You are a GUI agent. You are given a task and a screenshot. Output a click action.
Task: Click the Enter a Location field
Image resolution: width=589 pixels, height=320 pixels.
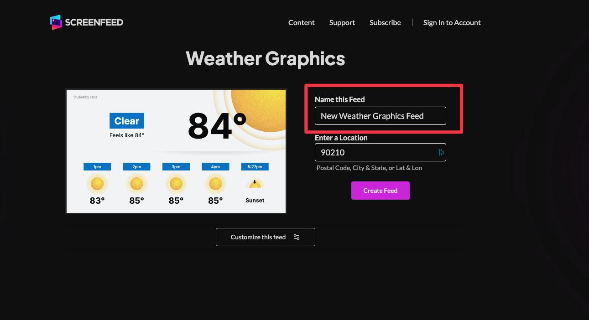point(374,152)
